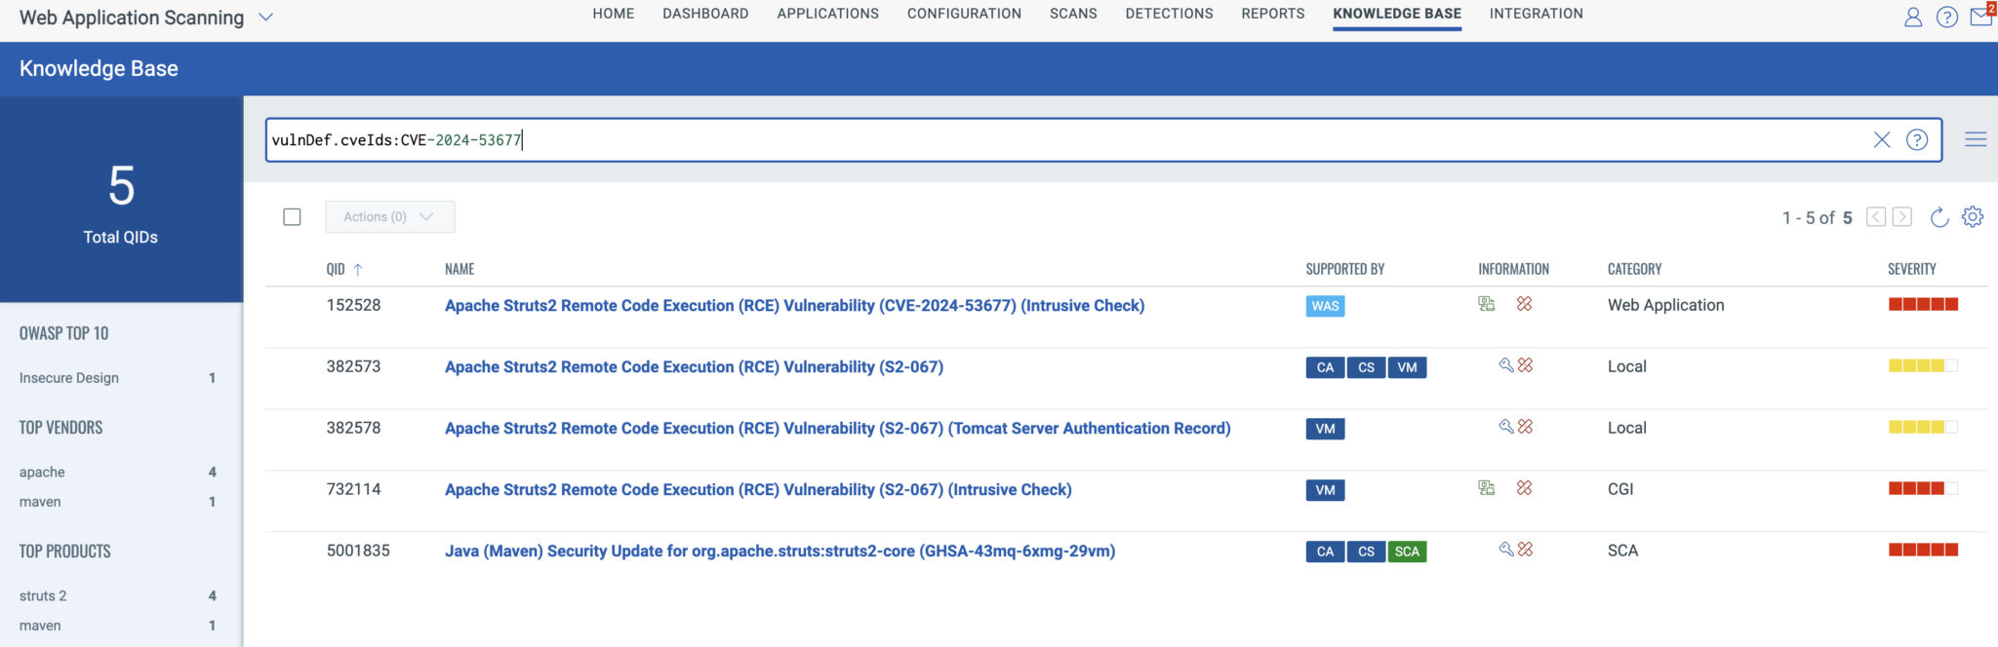1998x647 pixels.
Task: Refresh the QID results list
Action: (1939, 217)
